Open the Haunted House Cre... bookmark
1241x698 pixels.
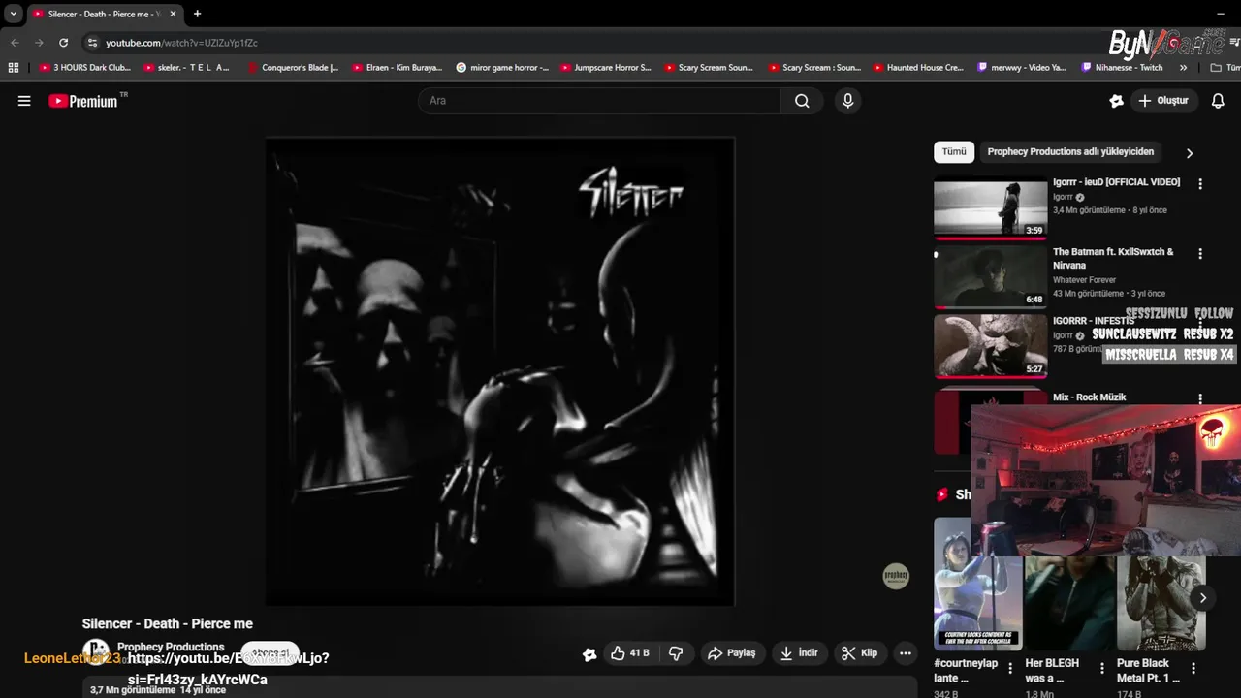[918, 68]
